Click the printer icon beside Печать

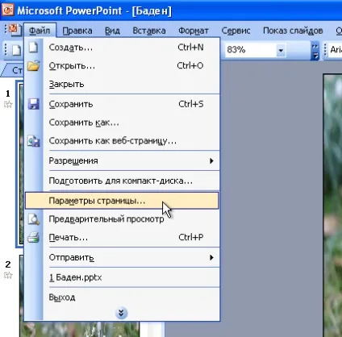(34, 238)
